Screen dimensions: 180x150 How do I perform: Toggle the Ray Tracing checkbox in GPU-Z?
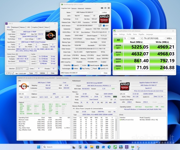coord(81,68)
